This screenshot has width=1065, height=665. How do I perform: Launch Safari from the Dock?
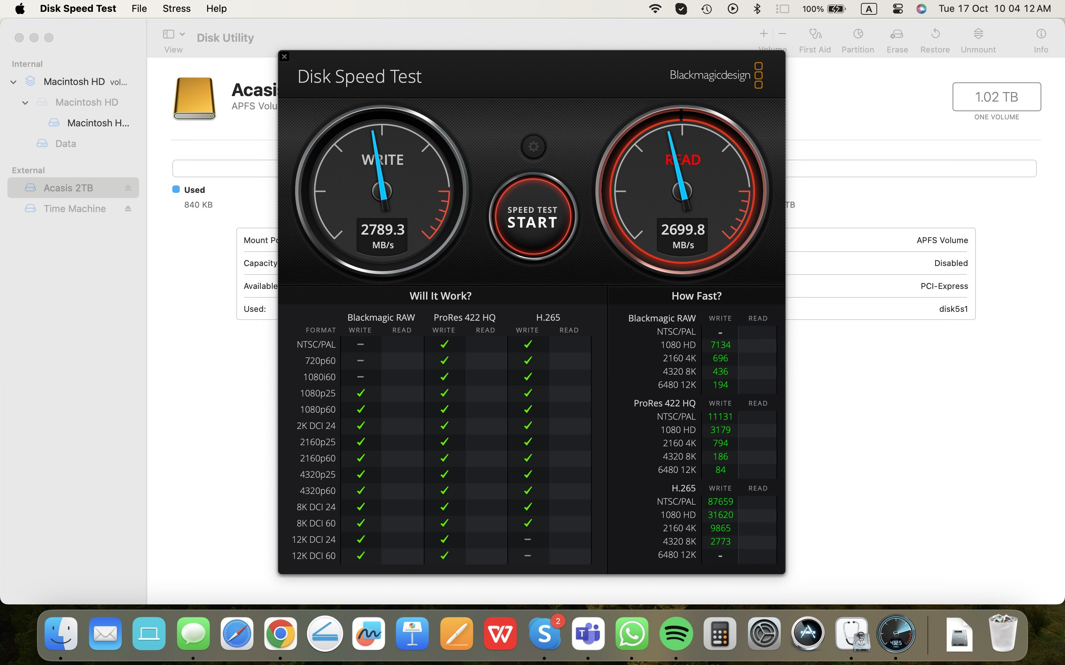click(237, 634)
